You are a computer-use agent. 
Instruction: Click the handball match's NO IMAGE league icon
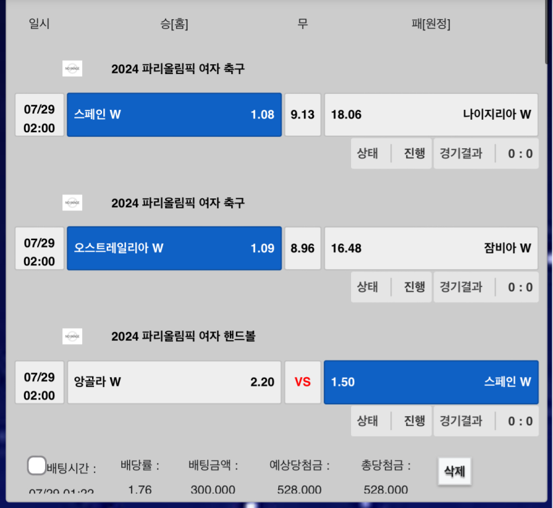pos(72,336)
